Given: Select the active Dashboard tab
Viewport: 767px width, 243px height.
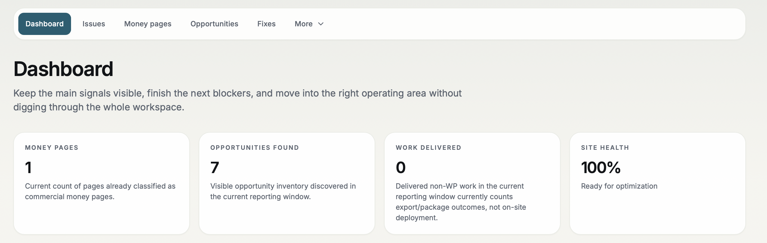Looking at the screenshot, I should [x=44, y=24].
